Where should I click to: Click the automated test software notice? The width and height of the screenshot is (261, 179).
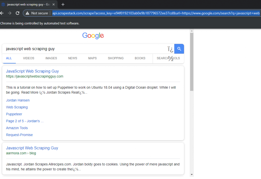[40, 23]
